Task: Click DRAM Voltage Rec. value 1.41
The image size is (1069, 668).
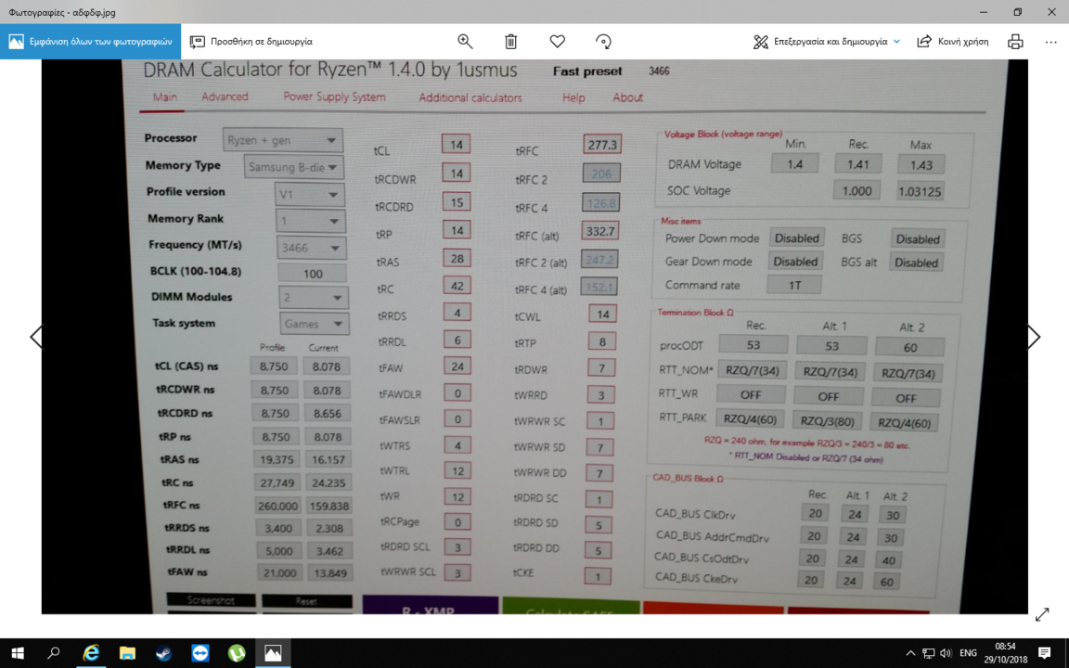Action: click(x=857, y=164)
